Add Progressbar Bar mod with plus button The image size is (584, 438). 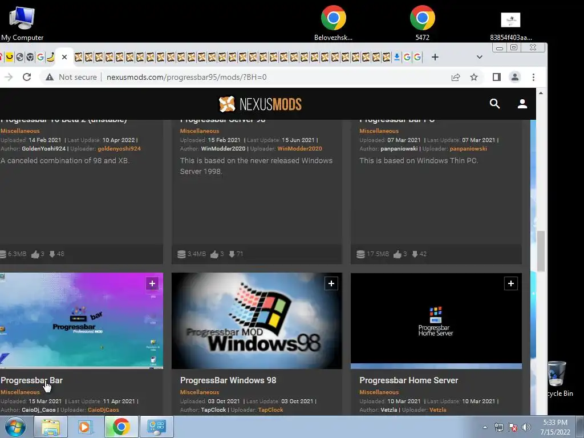[152, 283]
